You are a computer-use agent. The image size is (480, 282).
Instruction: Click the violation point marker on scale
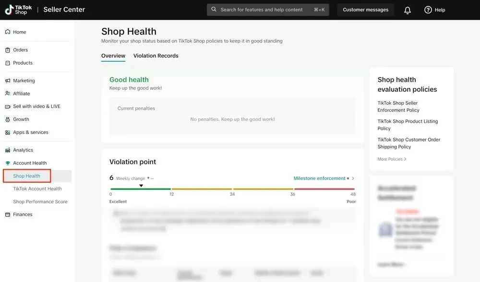point(141,186)
